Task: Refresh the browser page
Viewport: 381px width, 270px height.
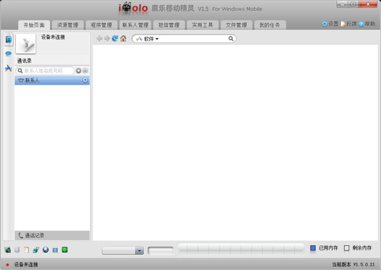Action: tap(115, 38)
